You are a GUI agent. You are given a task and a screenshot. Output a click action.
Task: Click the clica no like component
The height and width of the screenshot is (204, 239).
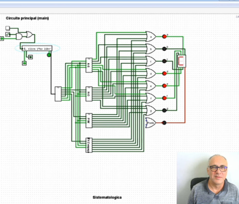point(37,48)
